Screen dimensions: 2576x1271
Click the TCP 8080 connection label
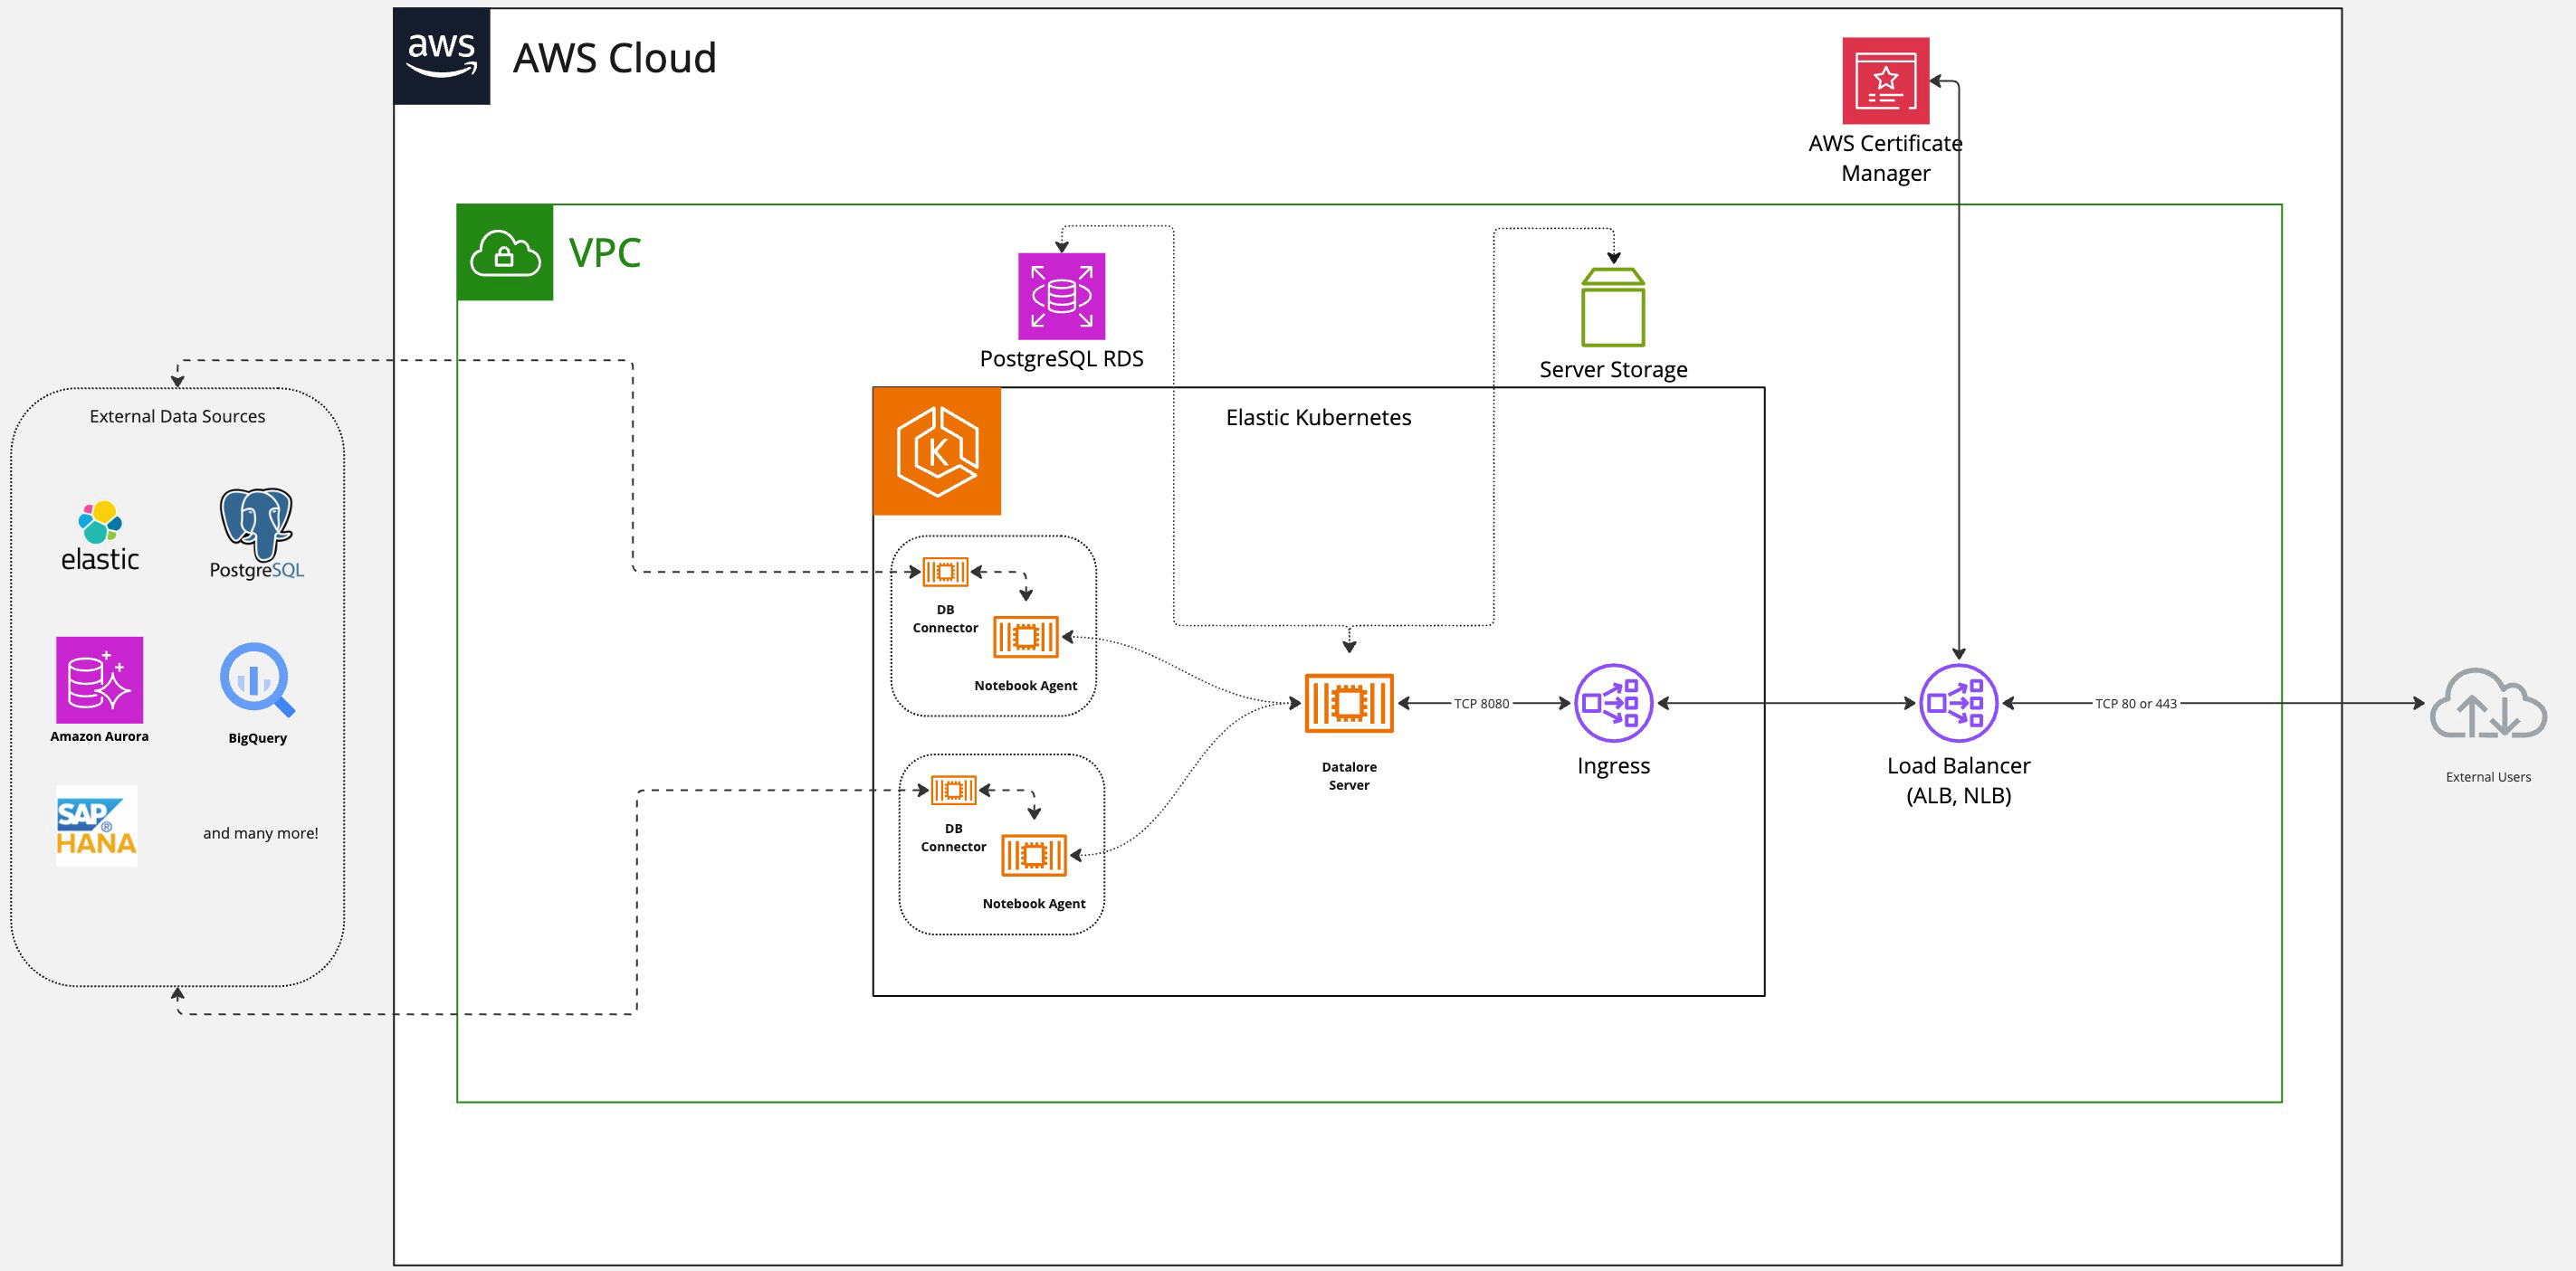point(1481,703)
